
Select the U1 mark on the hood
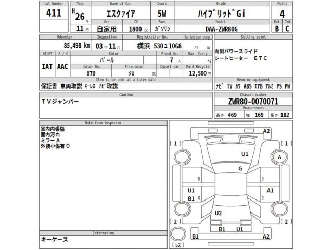(x=245, y=154)
